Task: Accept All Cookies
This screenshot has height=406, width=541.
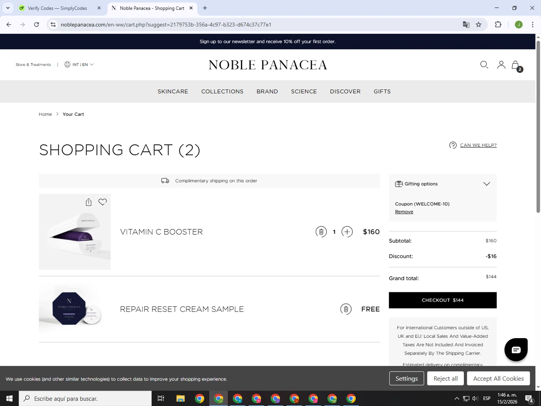Action: coord(498,378)
